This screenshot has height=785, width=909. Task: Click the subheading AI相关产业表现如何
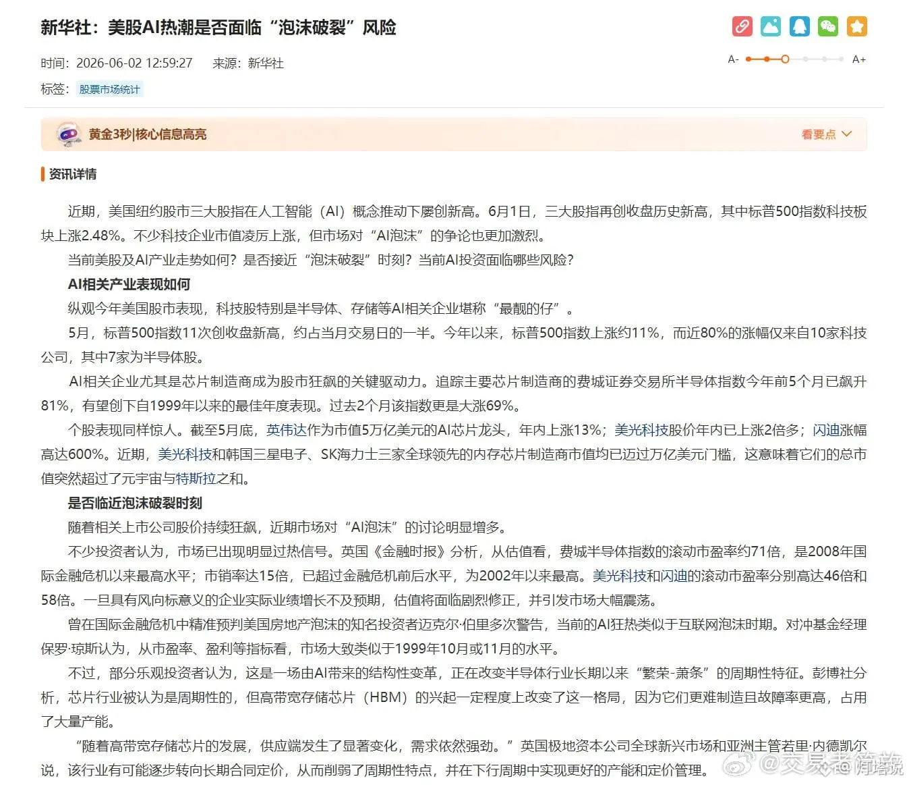coord(129,284)
